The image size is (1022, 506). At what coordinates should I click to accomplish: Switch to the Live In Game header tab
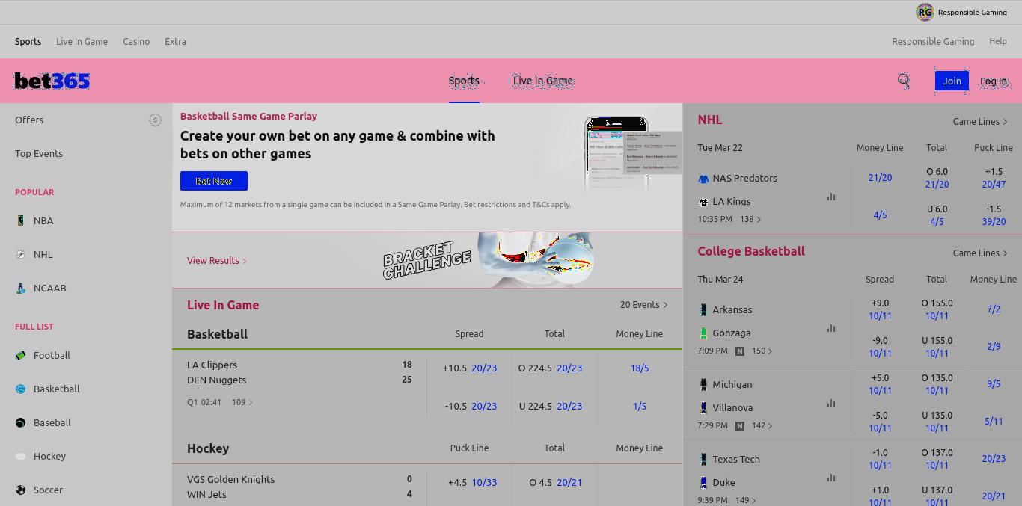click(x=543, y=81)
